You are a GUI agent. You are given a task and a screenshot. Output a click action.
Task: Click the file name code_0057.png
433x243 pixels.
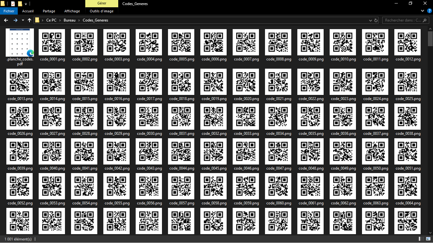(x=182, y=203)
